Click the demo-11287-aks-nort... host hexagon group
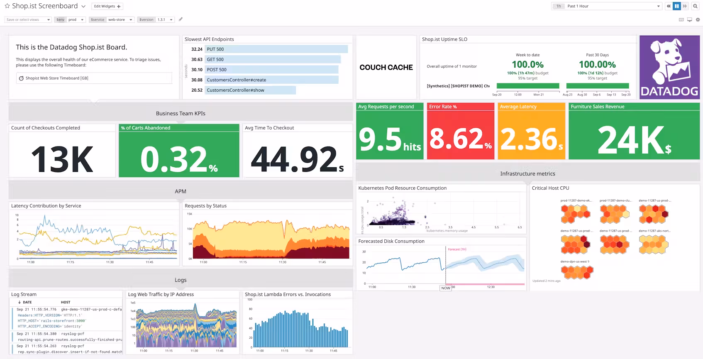703x359 pixels. 654,244
